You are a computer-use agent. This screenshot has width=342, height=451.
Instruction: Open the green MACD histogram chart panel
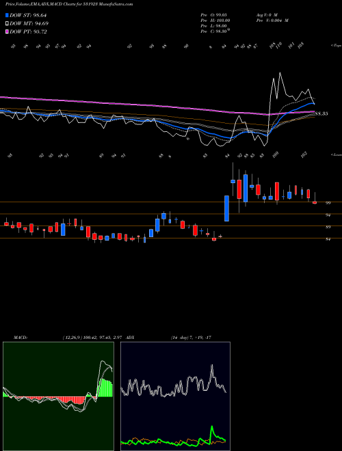click(58, 396)
